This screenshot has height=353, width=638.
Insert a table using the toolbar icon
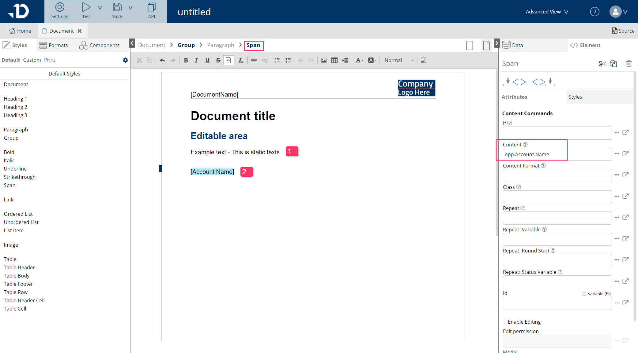pyautogui.click(x=334, y=61)
